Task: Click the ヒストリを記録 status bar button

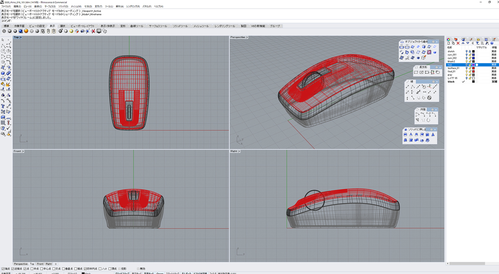Action: click(x=200, y=273)
